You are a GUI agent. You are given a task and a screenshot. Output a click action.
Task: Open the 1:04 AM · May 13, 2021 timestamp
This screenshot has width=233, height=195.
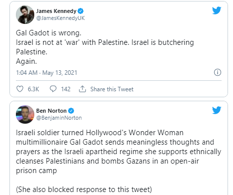(47, 73)
